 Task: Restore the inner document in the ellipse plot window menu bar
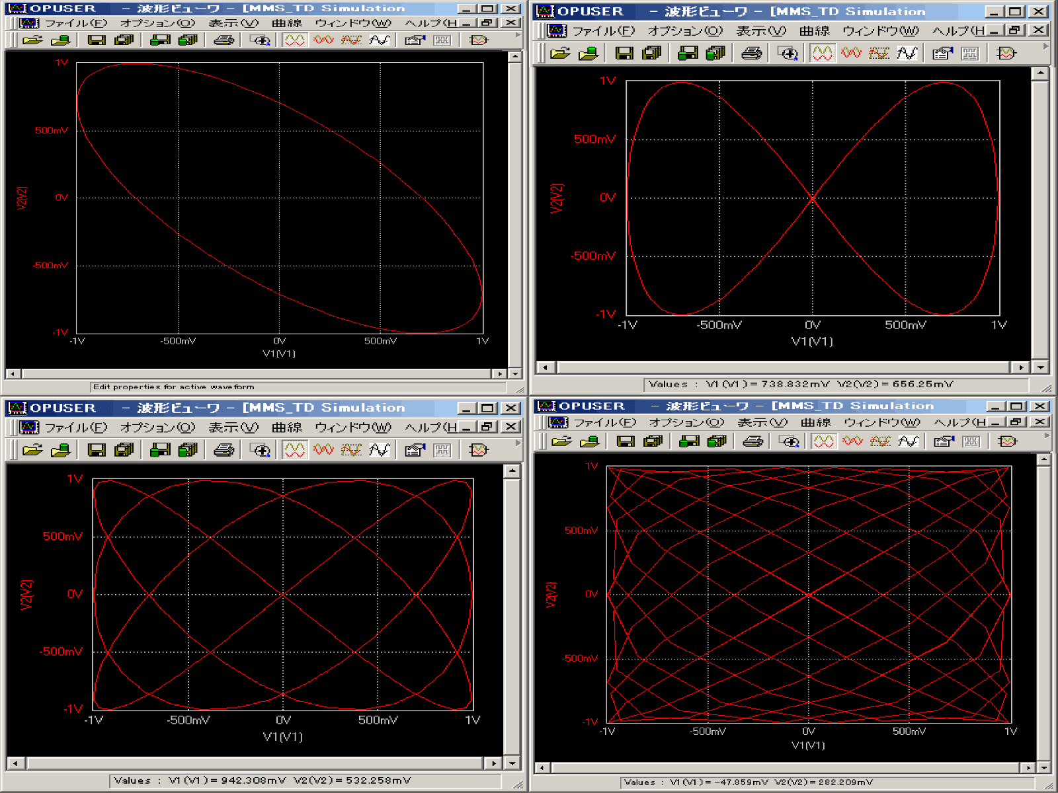point(487,23)
